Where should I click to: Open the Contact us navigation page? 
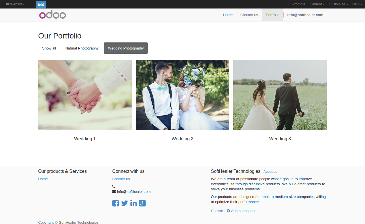(249, 15)
